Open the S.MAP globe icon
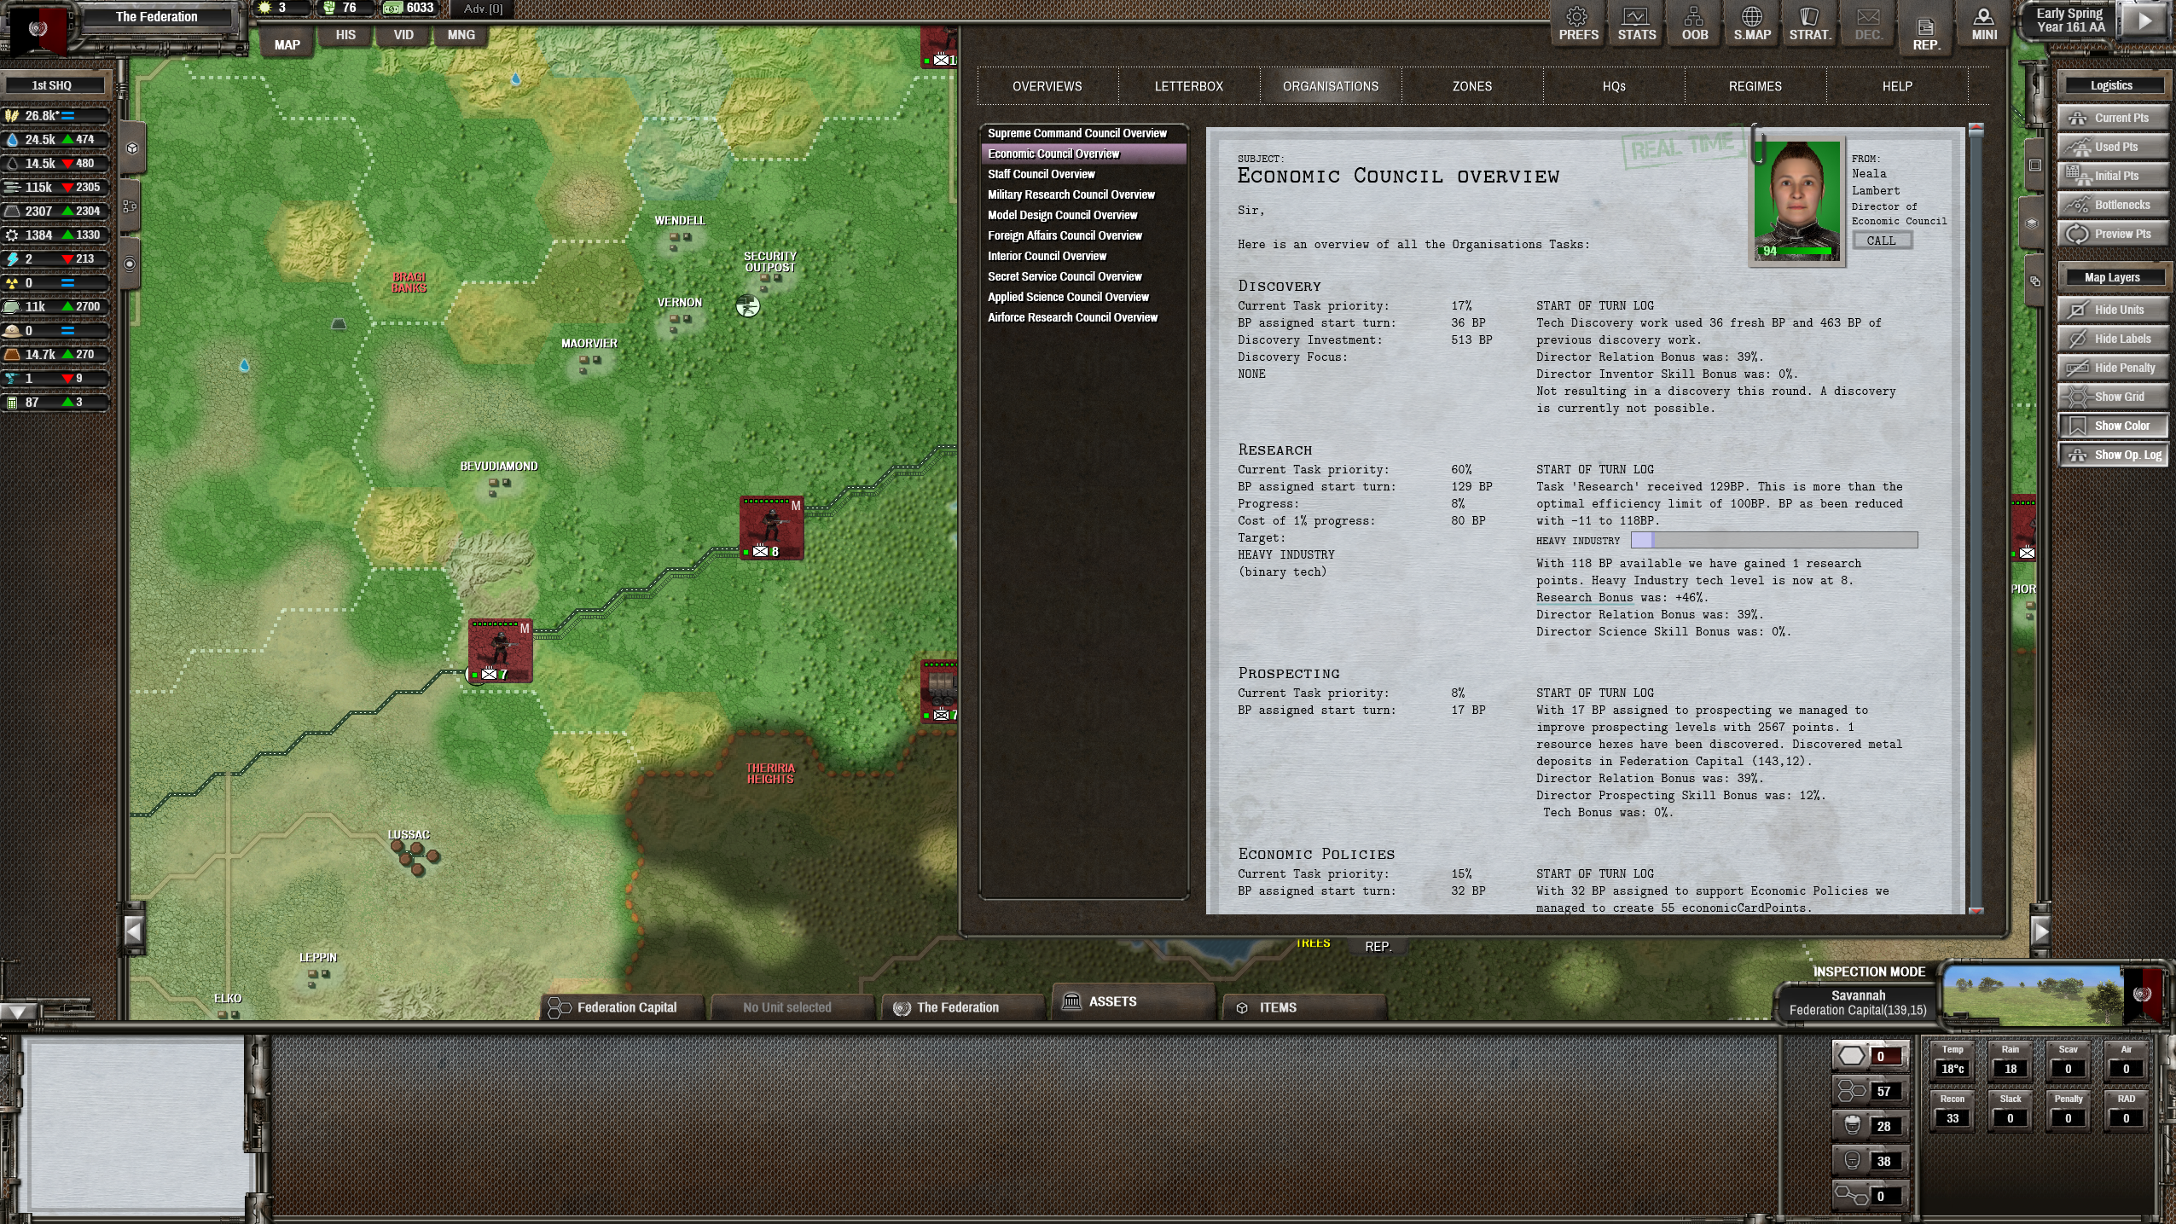This screenshot has width=2176, height=1224. (x=1752, y=25)
